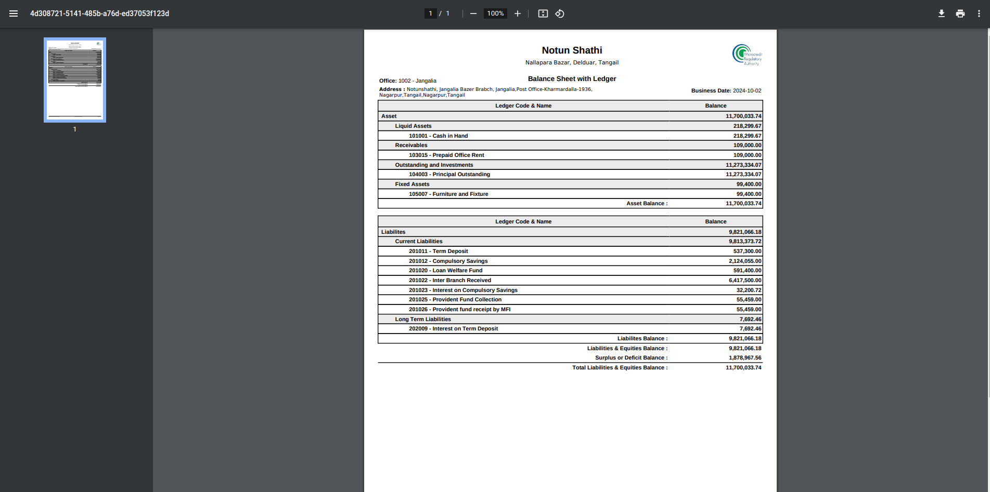Rotate the document counterclockwise
This screenshot has width=990, height=492.
click(560, 14)
